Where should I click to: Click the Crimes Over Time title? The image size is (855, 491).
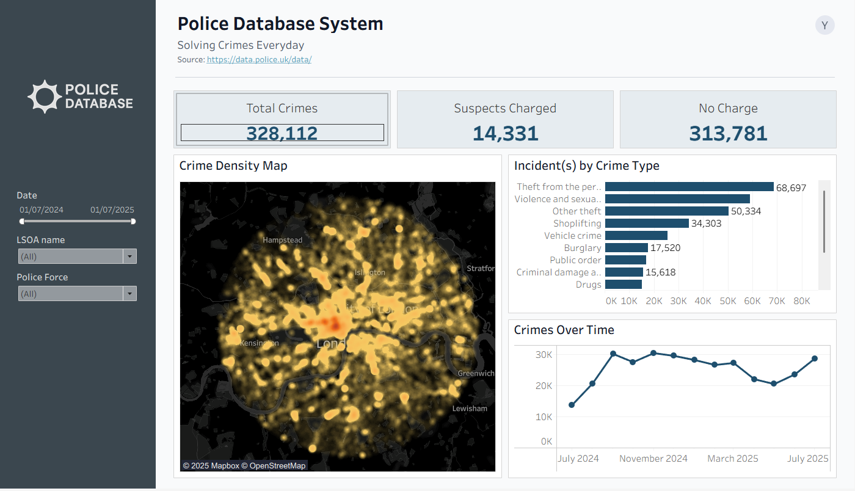[x=564, y=330]
